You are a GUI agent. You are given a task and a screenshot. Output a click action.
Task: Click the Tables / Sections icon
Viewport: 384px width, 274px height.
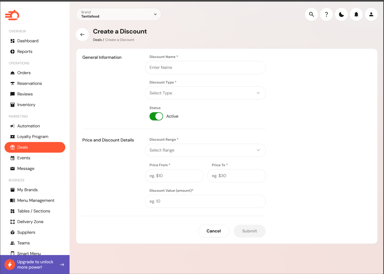[x=12, y=211]
